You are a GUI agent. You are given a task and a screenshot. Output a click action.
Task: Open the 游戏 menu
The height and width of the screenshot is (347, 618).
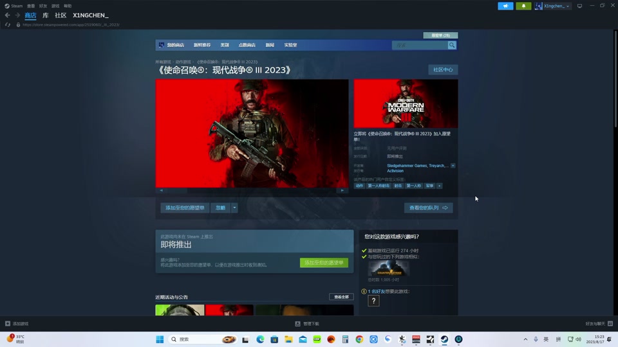point(55,6)
